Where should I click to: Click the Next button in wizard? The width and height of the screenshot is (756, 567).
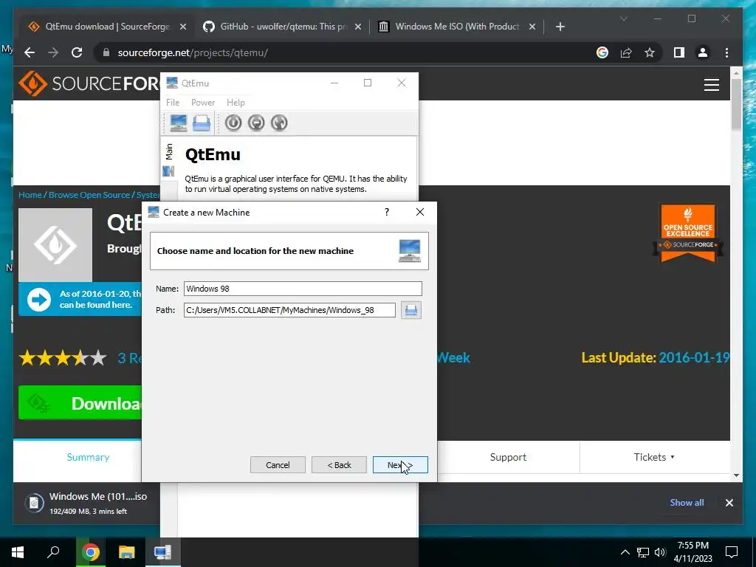(x=400, y=465)
